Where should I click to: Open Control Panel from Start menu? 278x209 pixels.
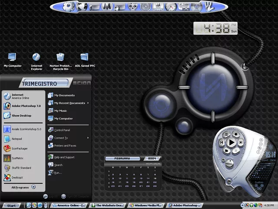62,130
